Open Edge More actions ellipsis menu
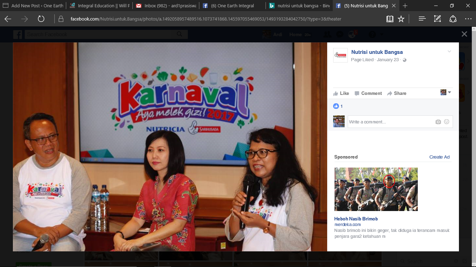This screenshot has height=267, width=476. 468,19
